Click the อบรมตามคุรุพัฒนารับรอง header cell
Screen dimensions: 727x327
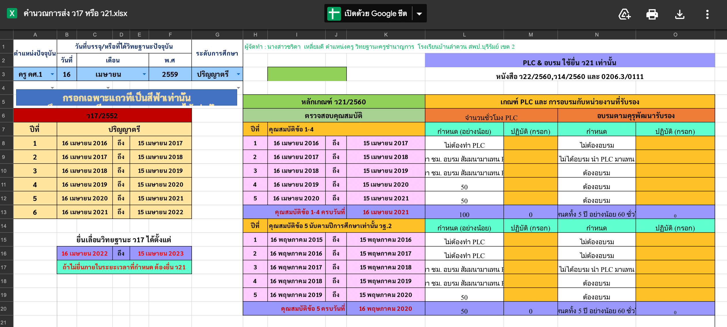pos(636,116)
